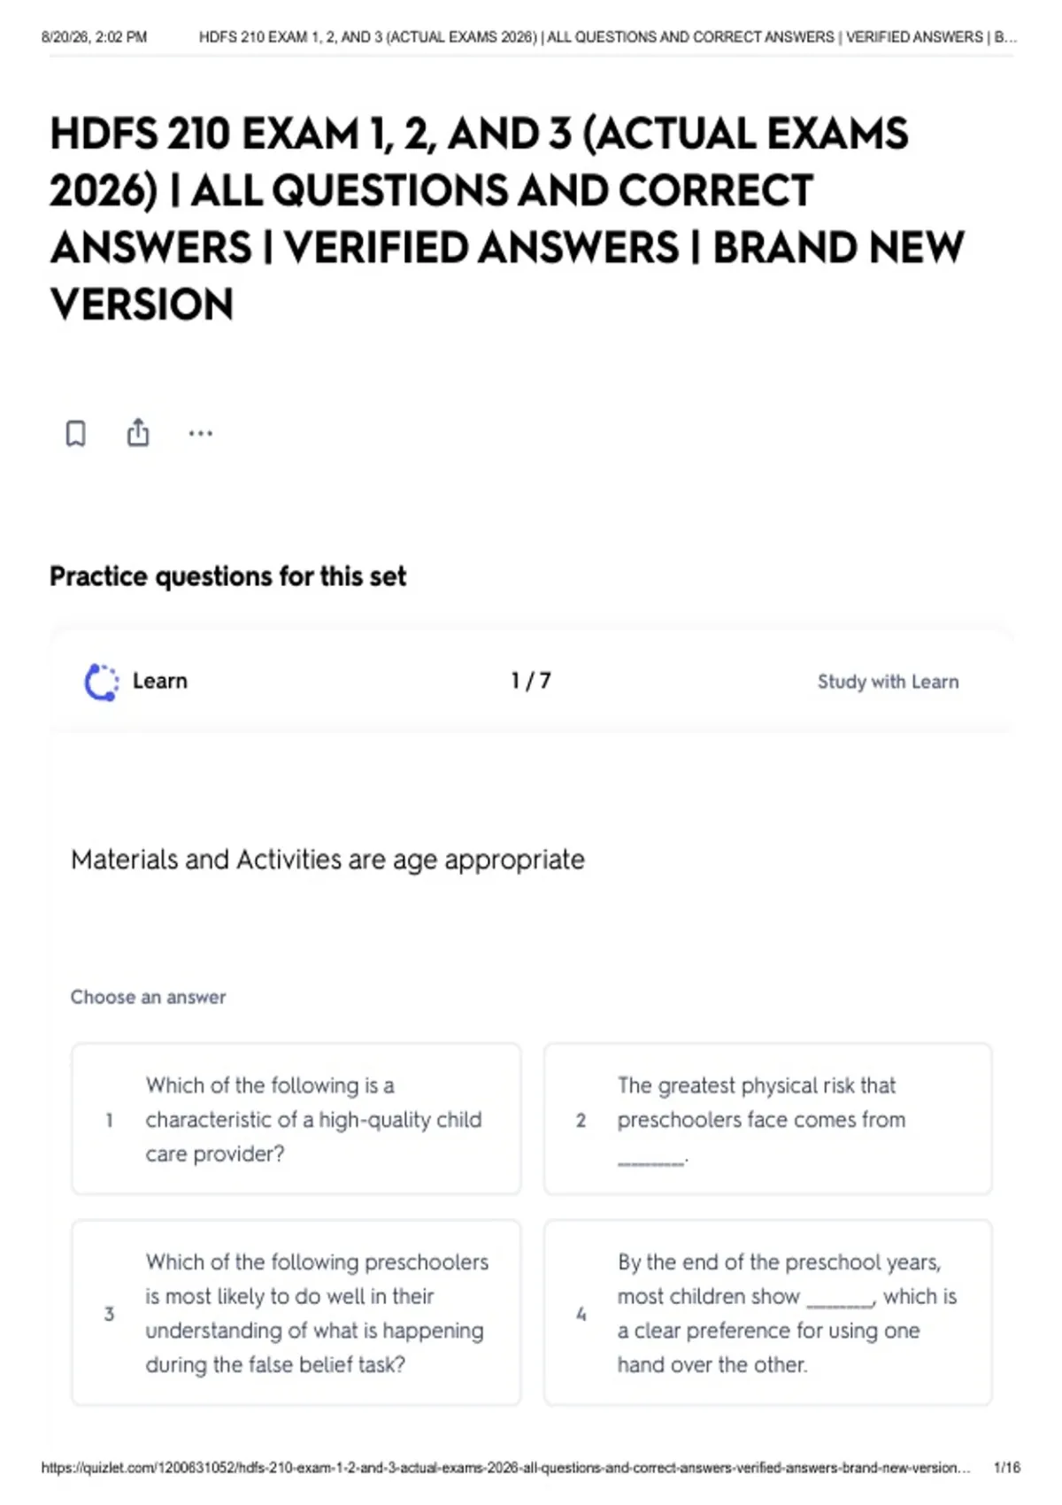Viewport: 1062px width, 1505px height.
Task: Select answer 4 about hand preference
Action: (768, 1313)
